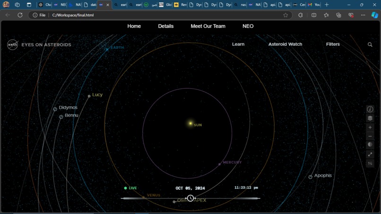Viewport: 381px width, 214px height.
Task: Open the Filters menu
Action: pos(333,44)
